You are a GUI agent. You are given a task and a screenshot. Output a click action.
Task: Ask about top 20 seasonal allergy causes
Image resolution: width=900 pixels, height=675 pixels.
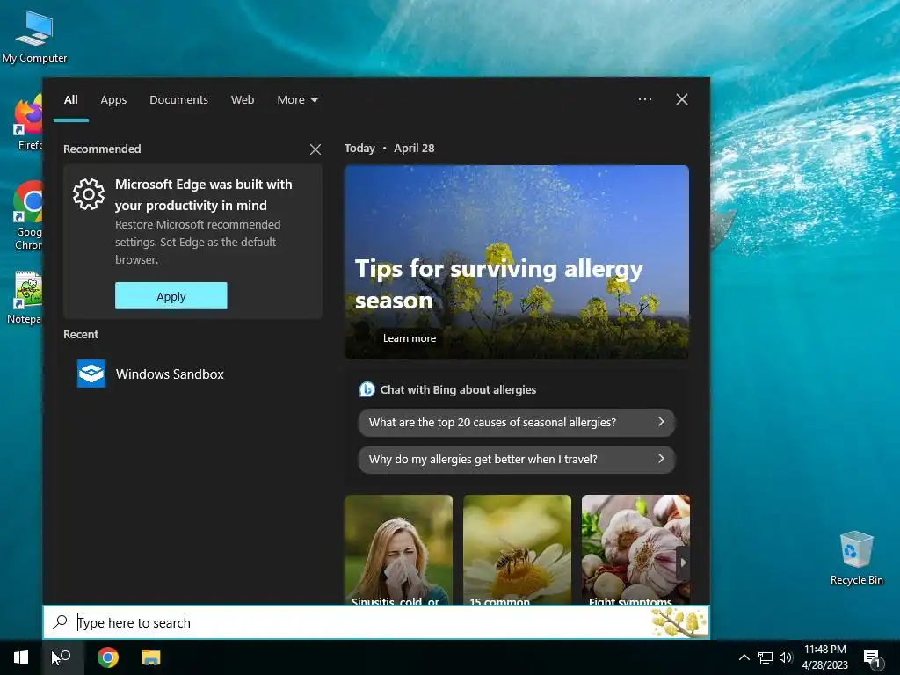pos(517,423)
